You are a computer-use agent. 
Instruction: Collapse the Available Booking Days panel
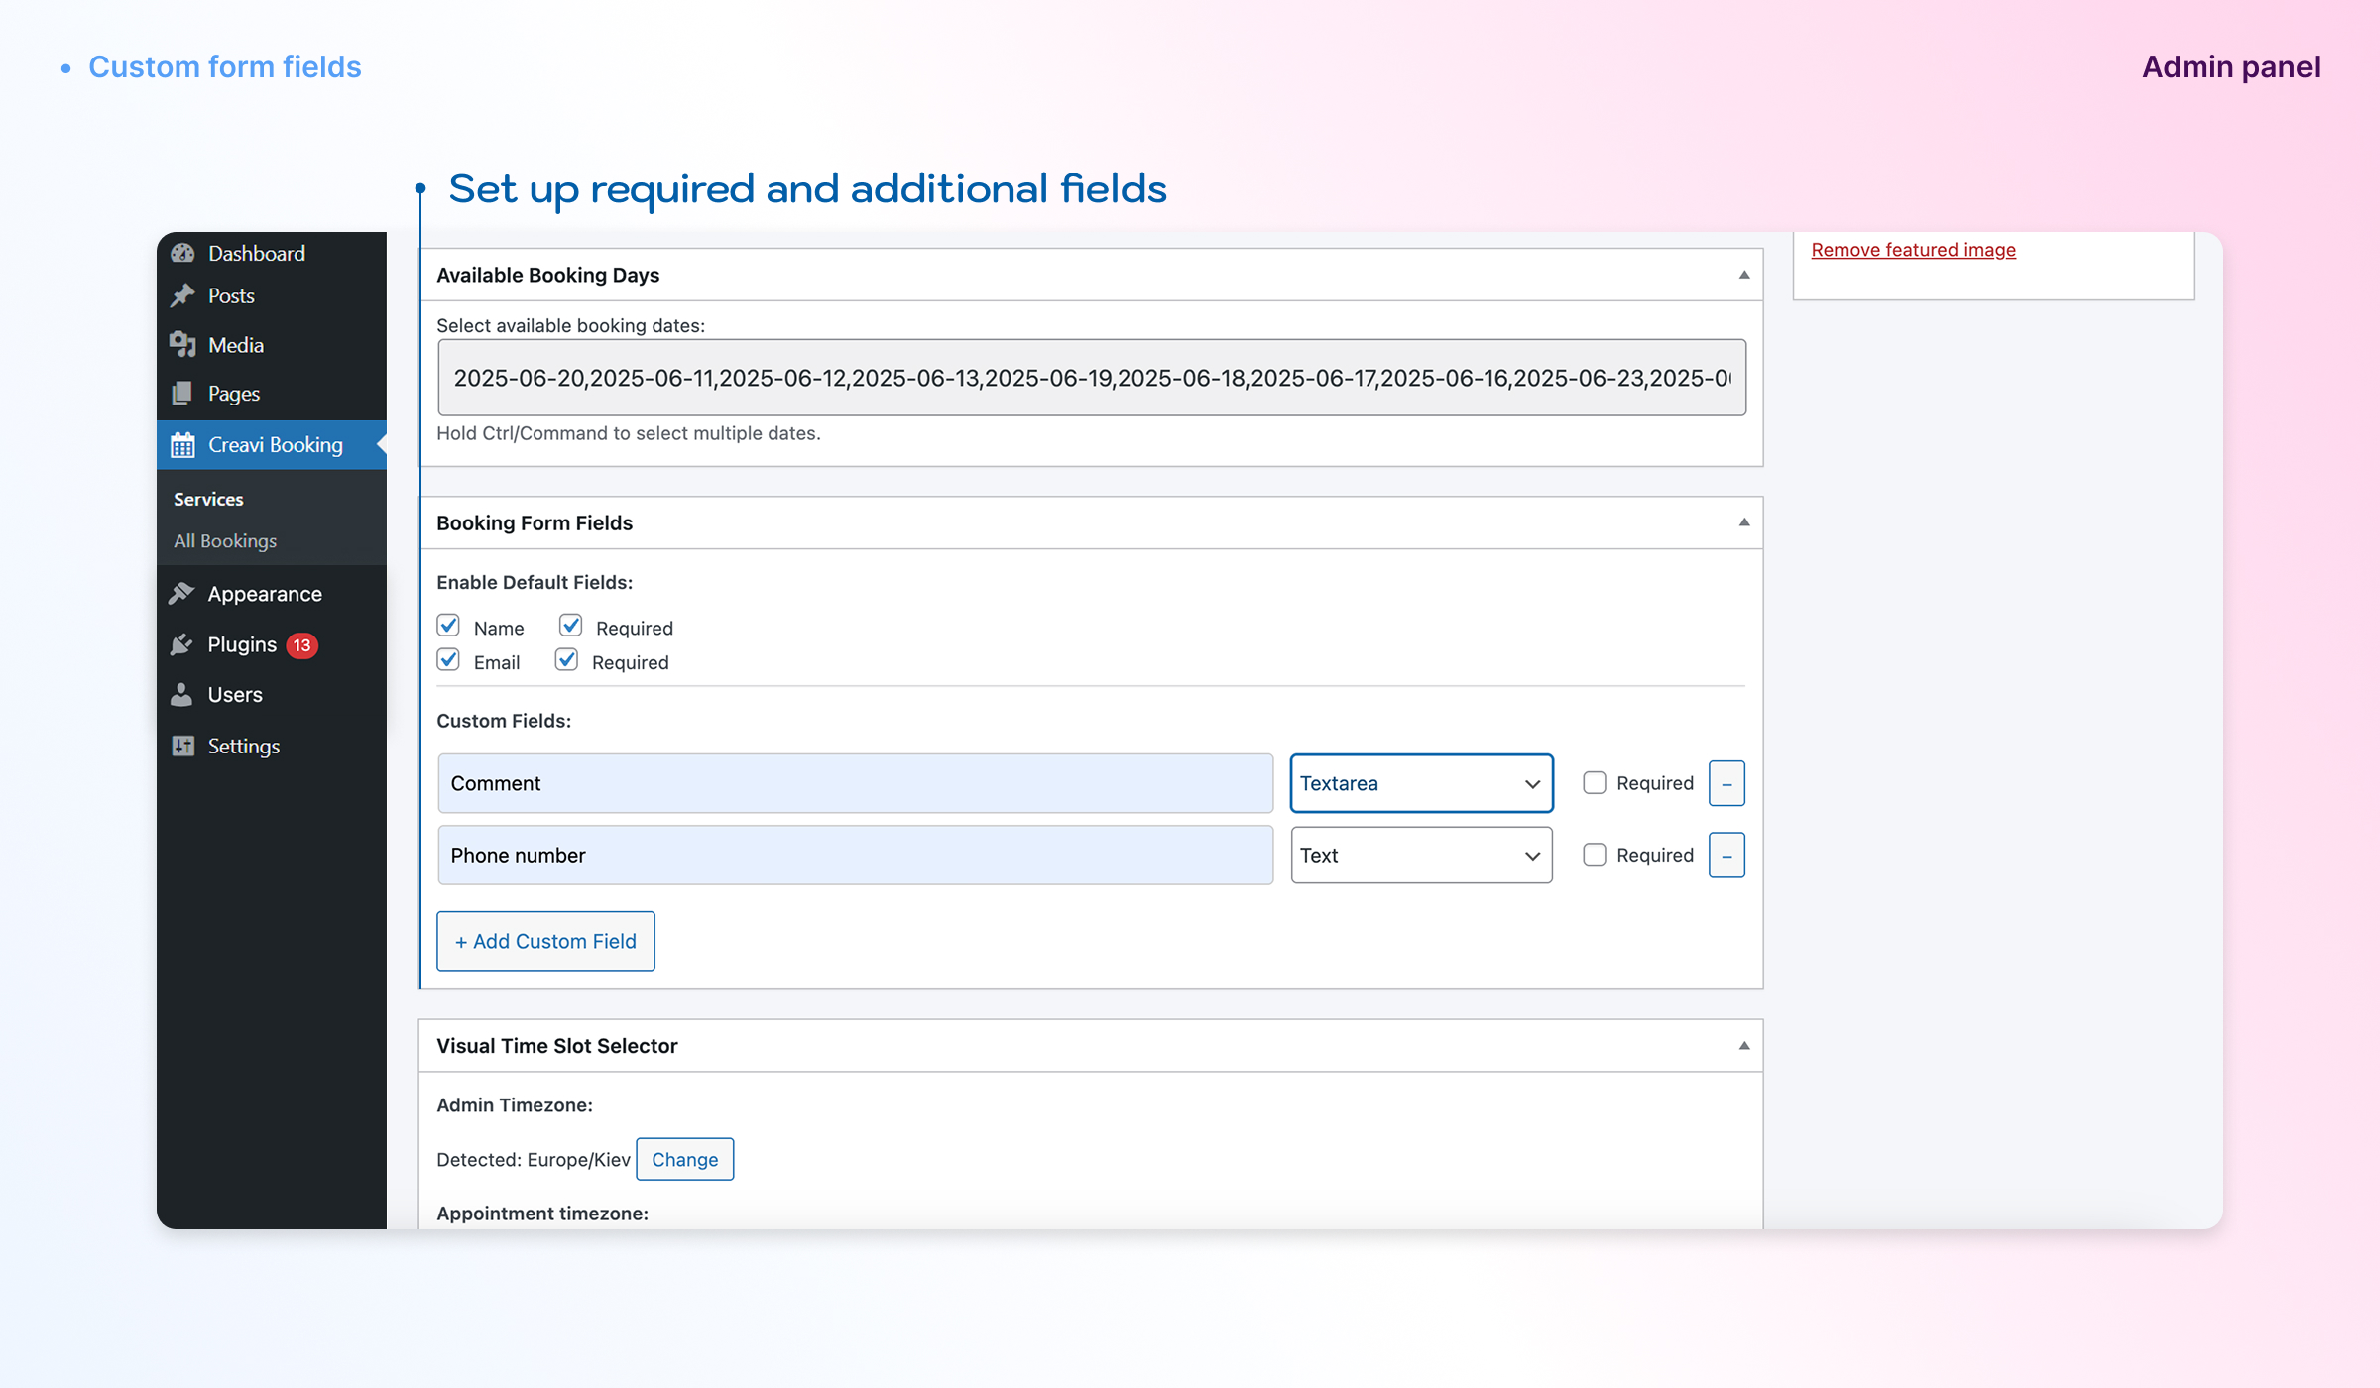pyautogui.click(x=1744, y=275)
